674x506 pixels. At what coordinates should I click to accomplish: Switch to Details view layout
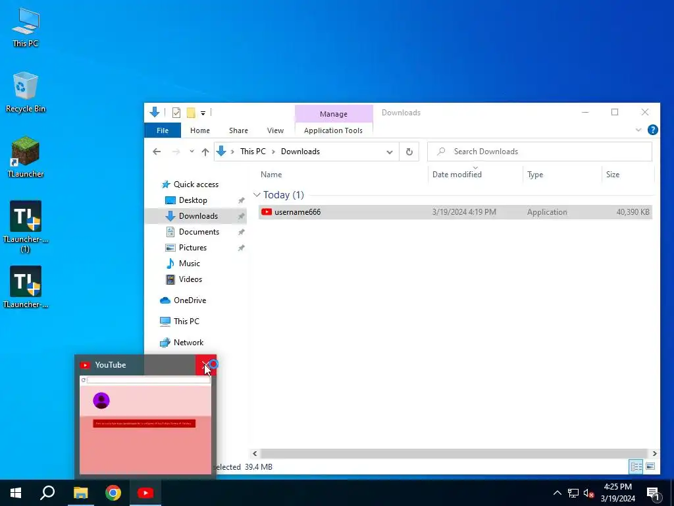point(636,466)
